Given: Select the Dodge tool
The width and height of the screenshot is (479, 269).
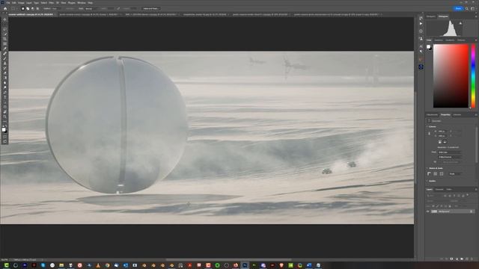Looking at the screenshot, I should tap(4, 88).
